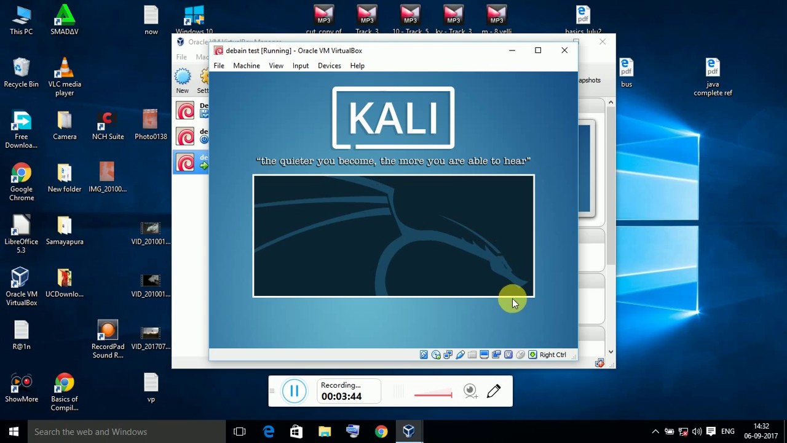Click the recording timer 00:03:44
787x443 pixels.
point(341,396)
